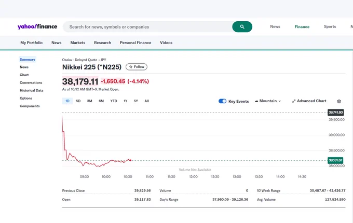
Task: Open My Portfolio navigation item
Action: coord(32,43)
